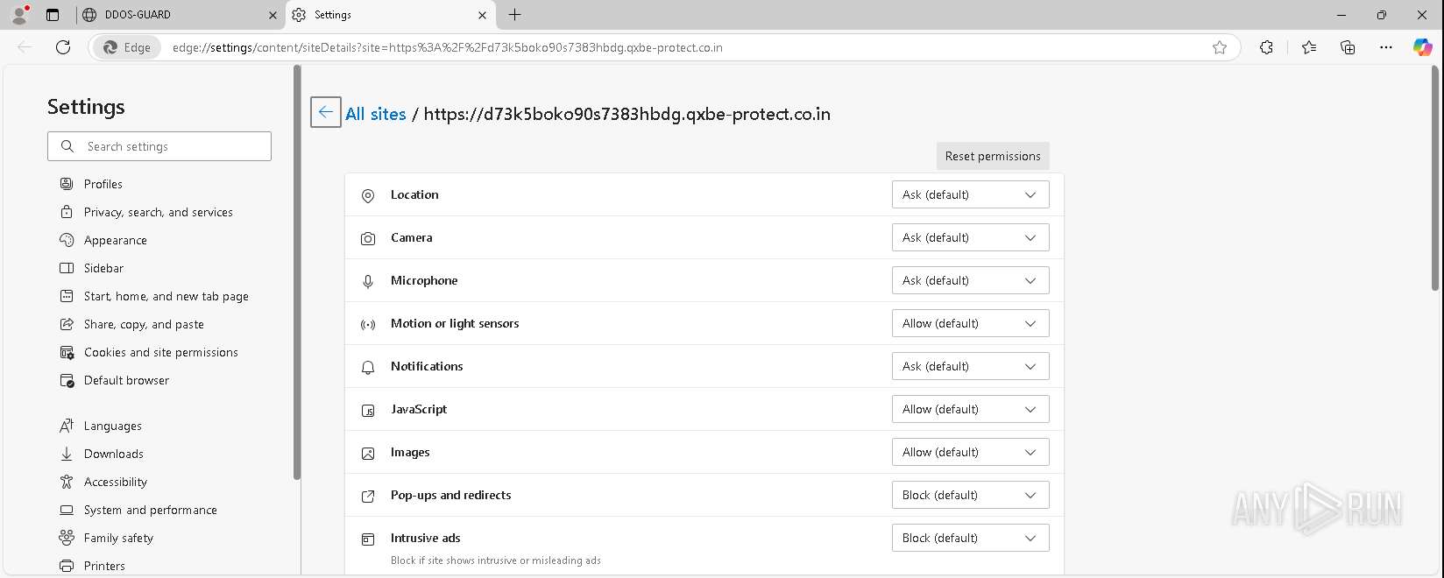Click the Microphone icon in permissions list

click(x=368, y=281)
